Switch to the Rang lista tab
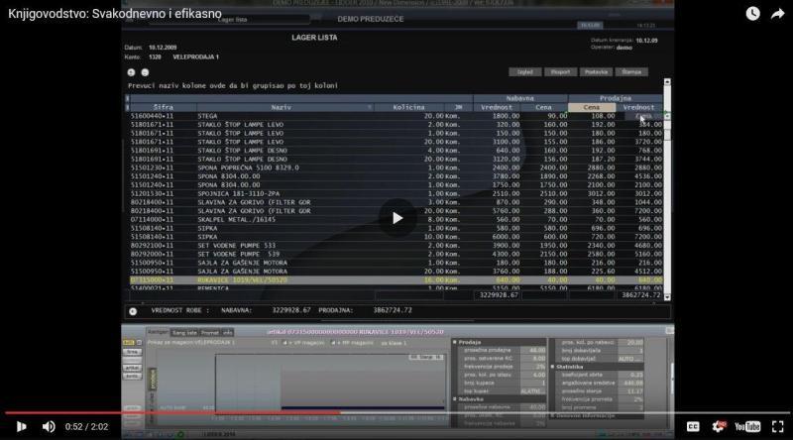 [x=184, y=333]
